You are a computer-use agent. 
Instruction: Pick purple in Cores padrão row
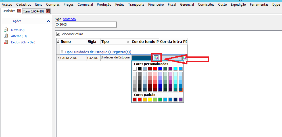point(181,100)
